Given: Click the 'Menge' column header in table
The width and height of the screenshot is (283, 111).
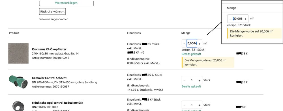Looking at the screenshot, I should click(186, 33).
